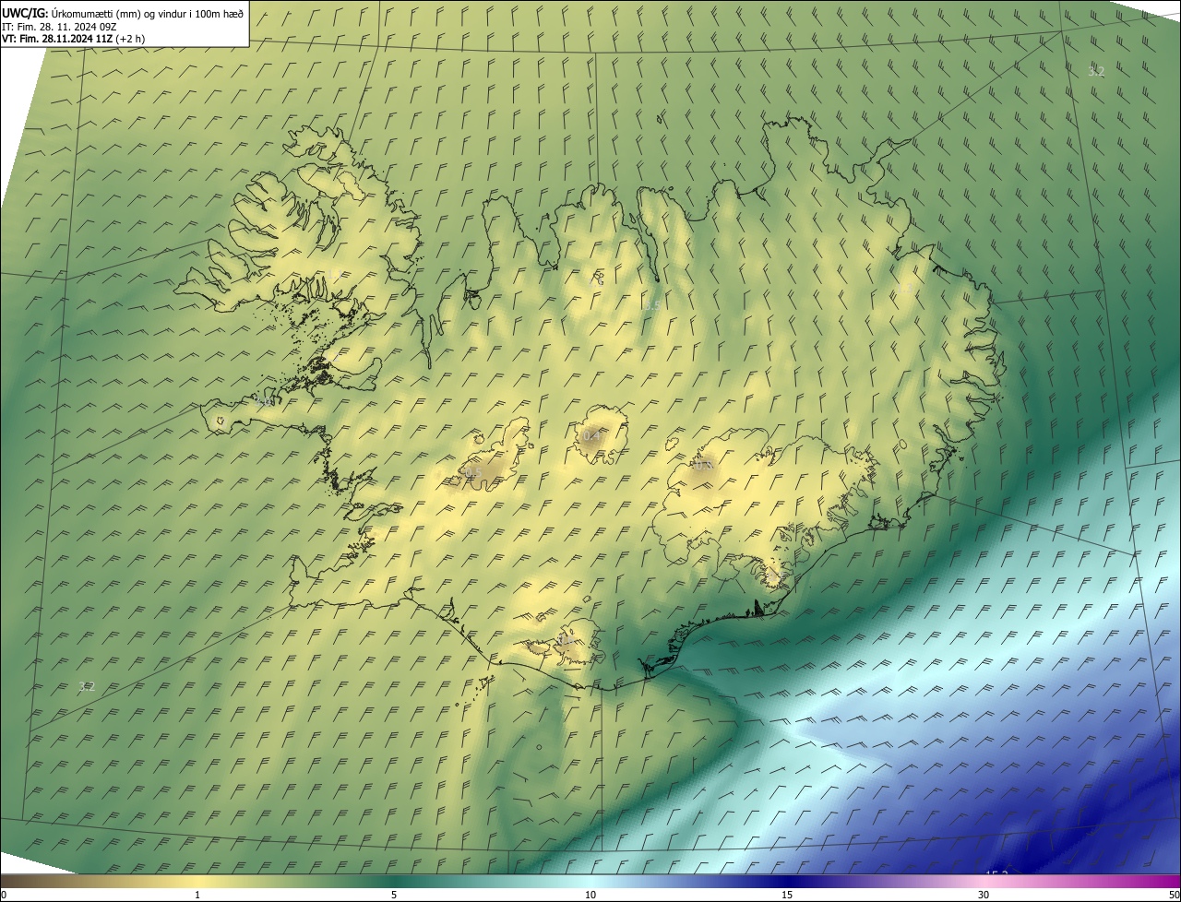This screenshot has width=1181, height=902.
Task: Click the '15' tick label on the color scale
Action: (787, 895)
